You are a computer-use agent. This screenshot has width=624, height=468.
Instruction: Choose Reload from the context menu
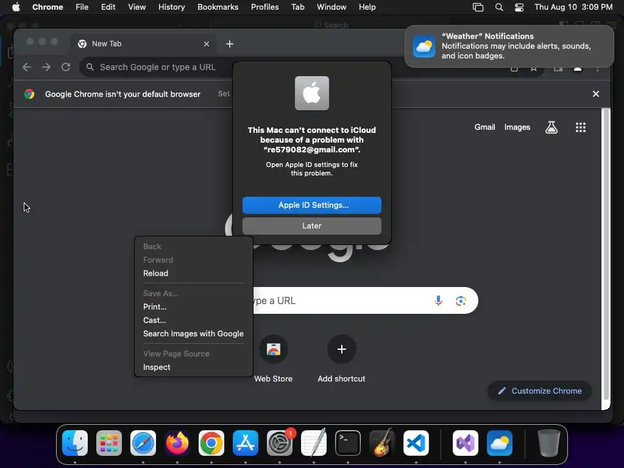tap(194, 274)
